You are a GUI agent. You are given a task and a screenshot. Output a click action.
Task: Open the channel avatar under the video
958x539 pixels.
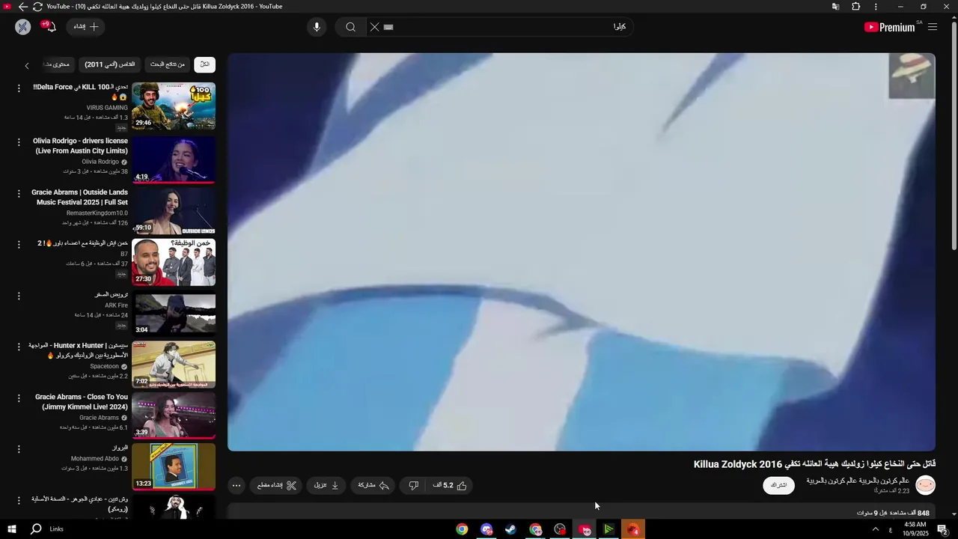coord(926,485)
